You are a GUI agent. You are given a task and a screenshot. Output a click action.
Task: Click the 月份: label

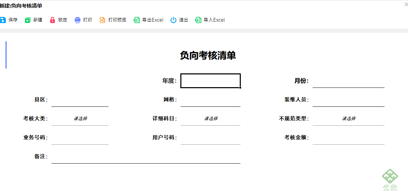tap(302, 81)
